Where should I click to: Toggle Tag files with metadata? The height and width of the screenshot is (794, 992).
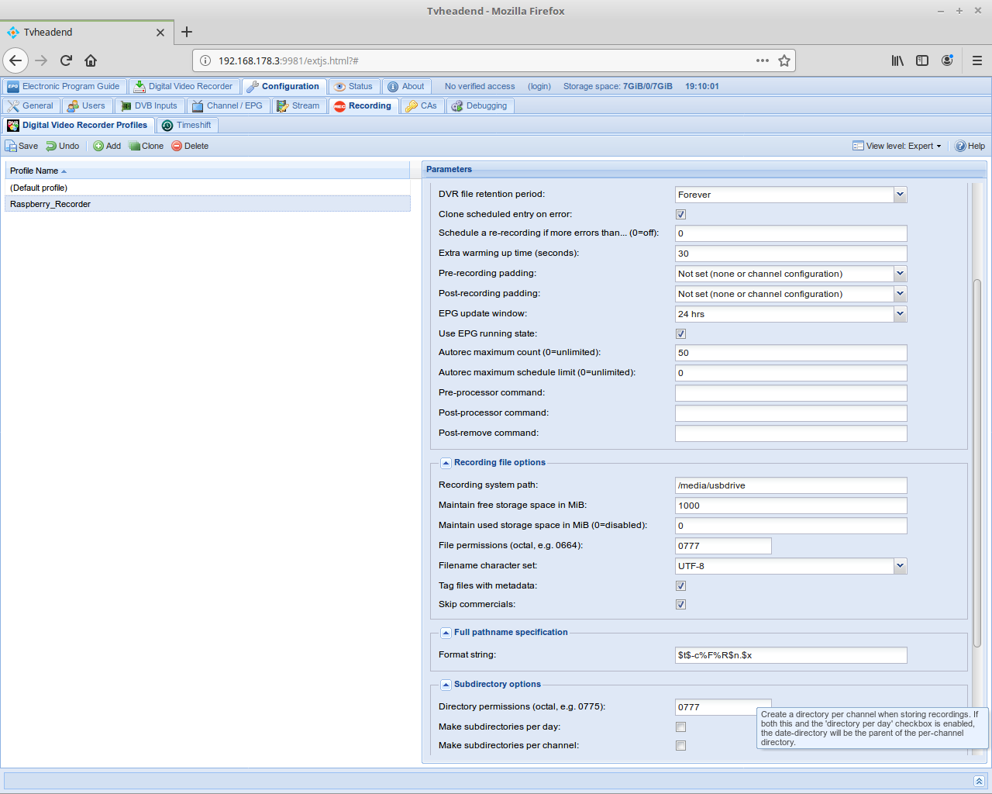(680, 585)
